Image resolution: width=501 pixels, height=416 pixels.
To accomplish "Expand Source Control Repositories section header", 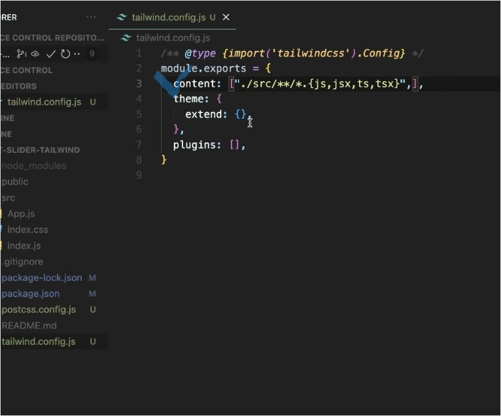I will [x=53, y=38].
